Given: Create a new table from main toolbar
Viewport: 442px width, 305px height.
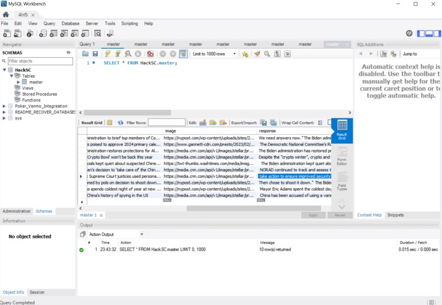Looking at the screenshot, I should coord(54,33).
